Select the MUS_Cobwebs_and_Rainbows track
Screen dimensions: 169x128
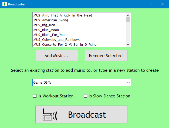(57, 40)
